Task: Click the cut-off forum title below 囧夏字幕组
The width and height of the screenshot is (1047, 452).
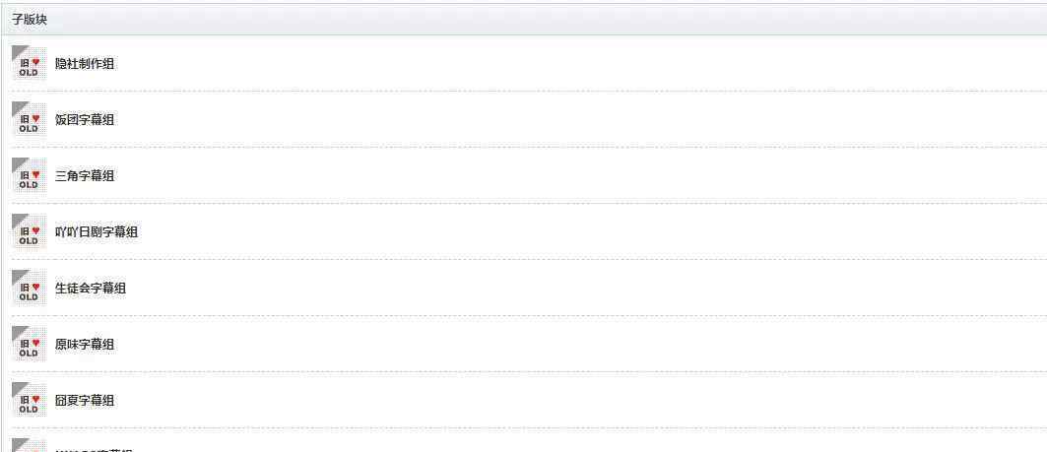Action: point(95,450)
